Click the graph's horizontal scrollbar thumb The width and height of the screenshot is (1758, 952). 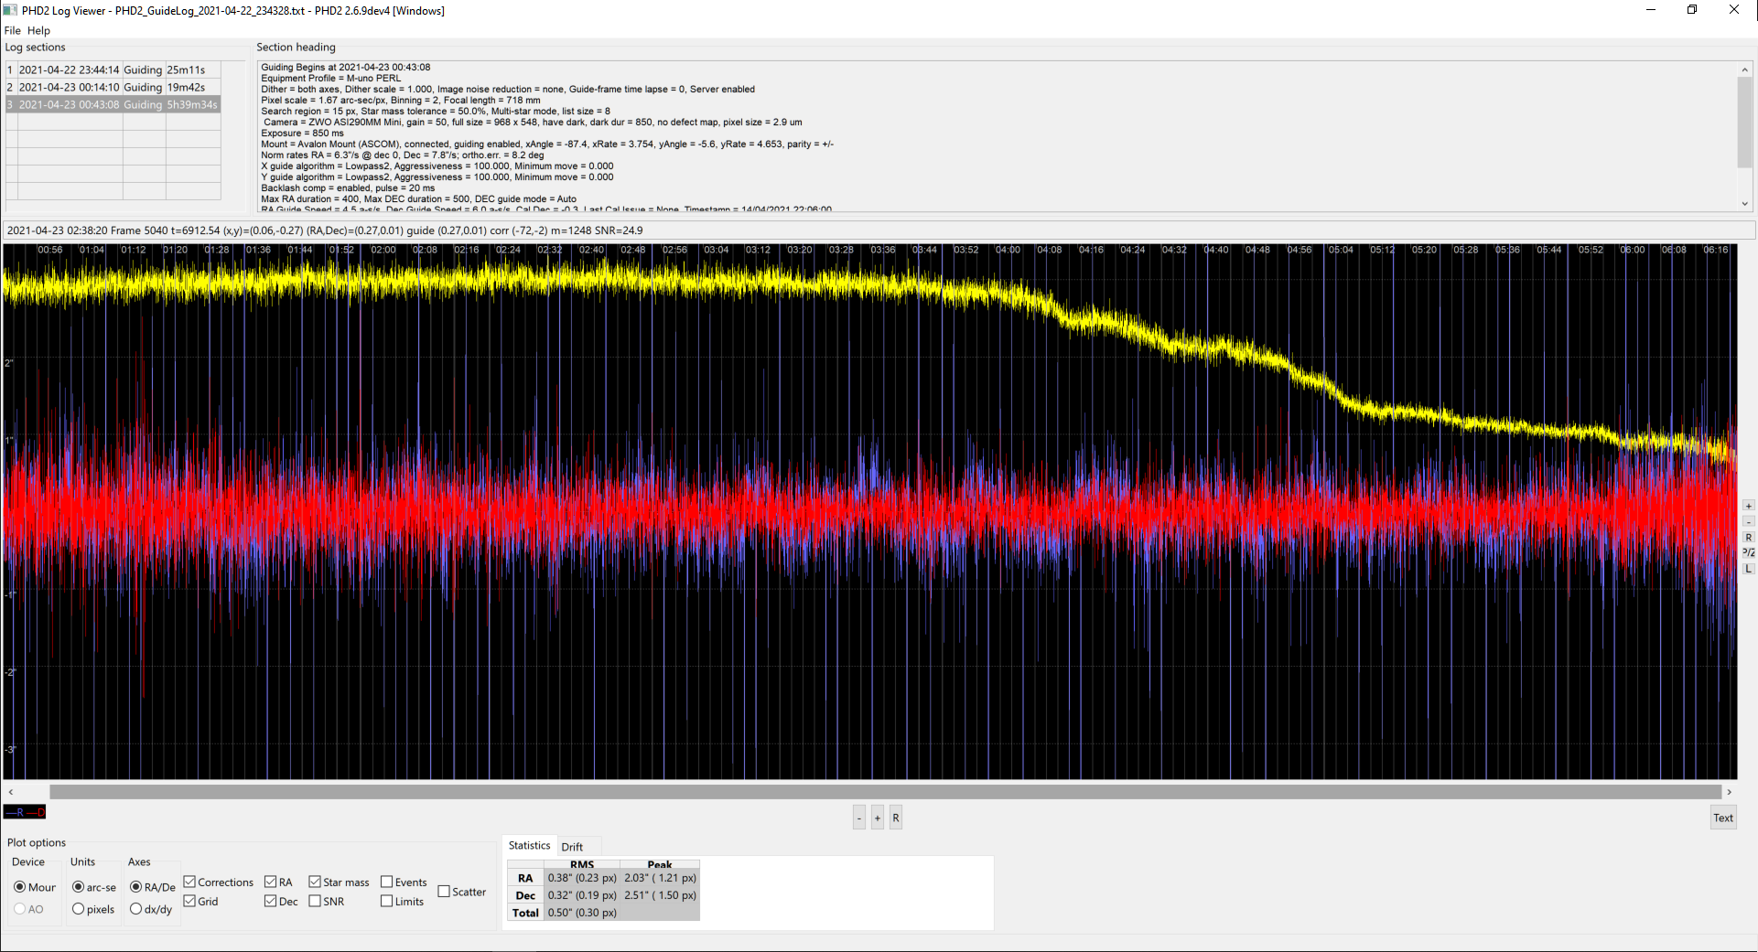coord(885,792)
